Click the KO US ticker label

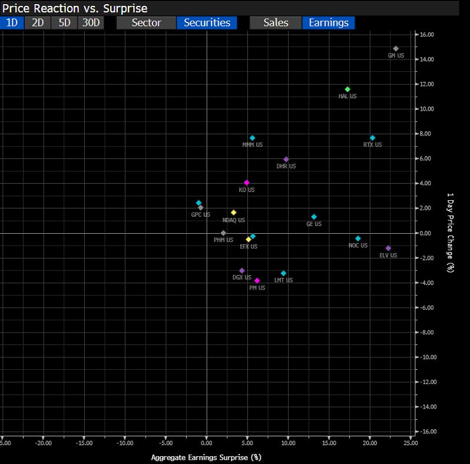(x=246, y=190)
